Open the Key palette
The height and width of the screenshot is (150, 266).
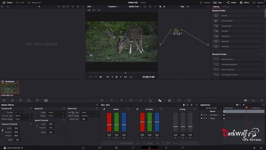click(x=170, y=100)
